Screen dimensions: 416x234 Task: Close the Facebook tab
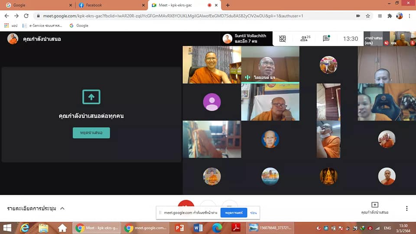[x=143, y=5]
